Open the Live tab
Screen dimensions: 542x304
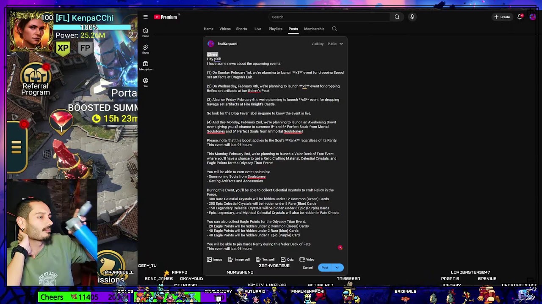point(257,29)
